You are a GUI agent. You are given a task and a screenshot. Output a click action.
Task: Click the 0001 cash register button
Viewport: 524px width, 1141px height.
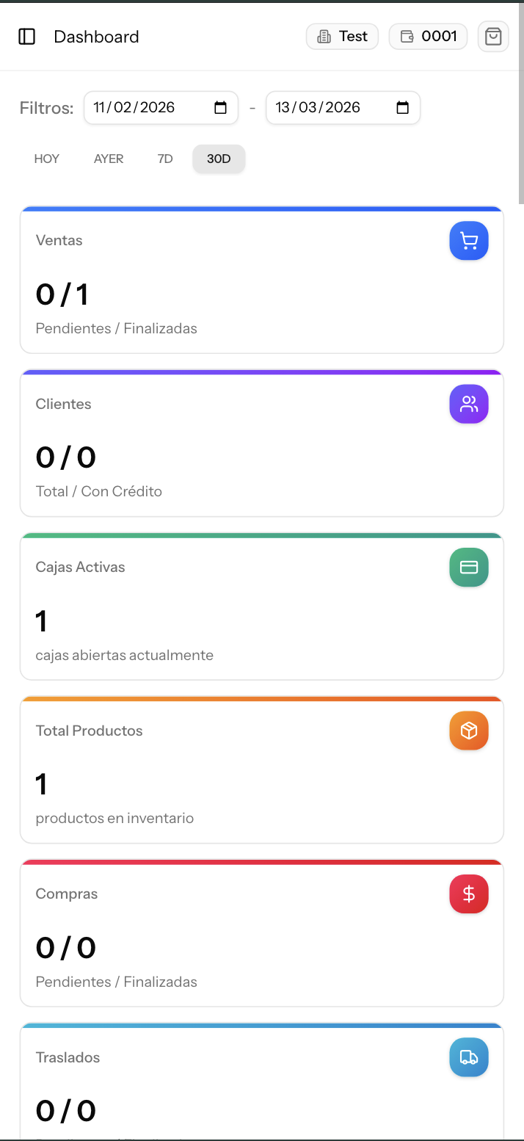coord(429,37)
